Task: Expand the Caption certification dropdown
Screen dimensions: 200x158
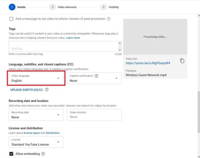Action: pyautogui.click(x=94, y=78)
